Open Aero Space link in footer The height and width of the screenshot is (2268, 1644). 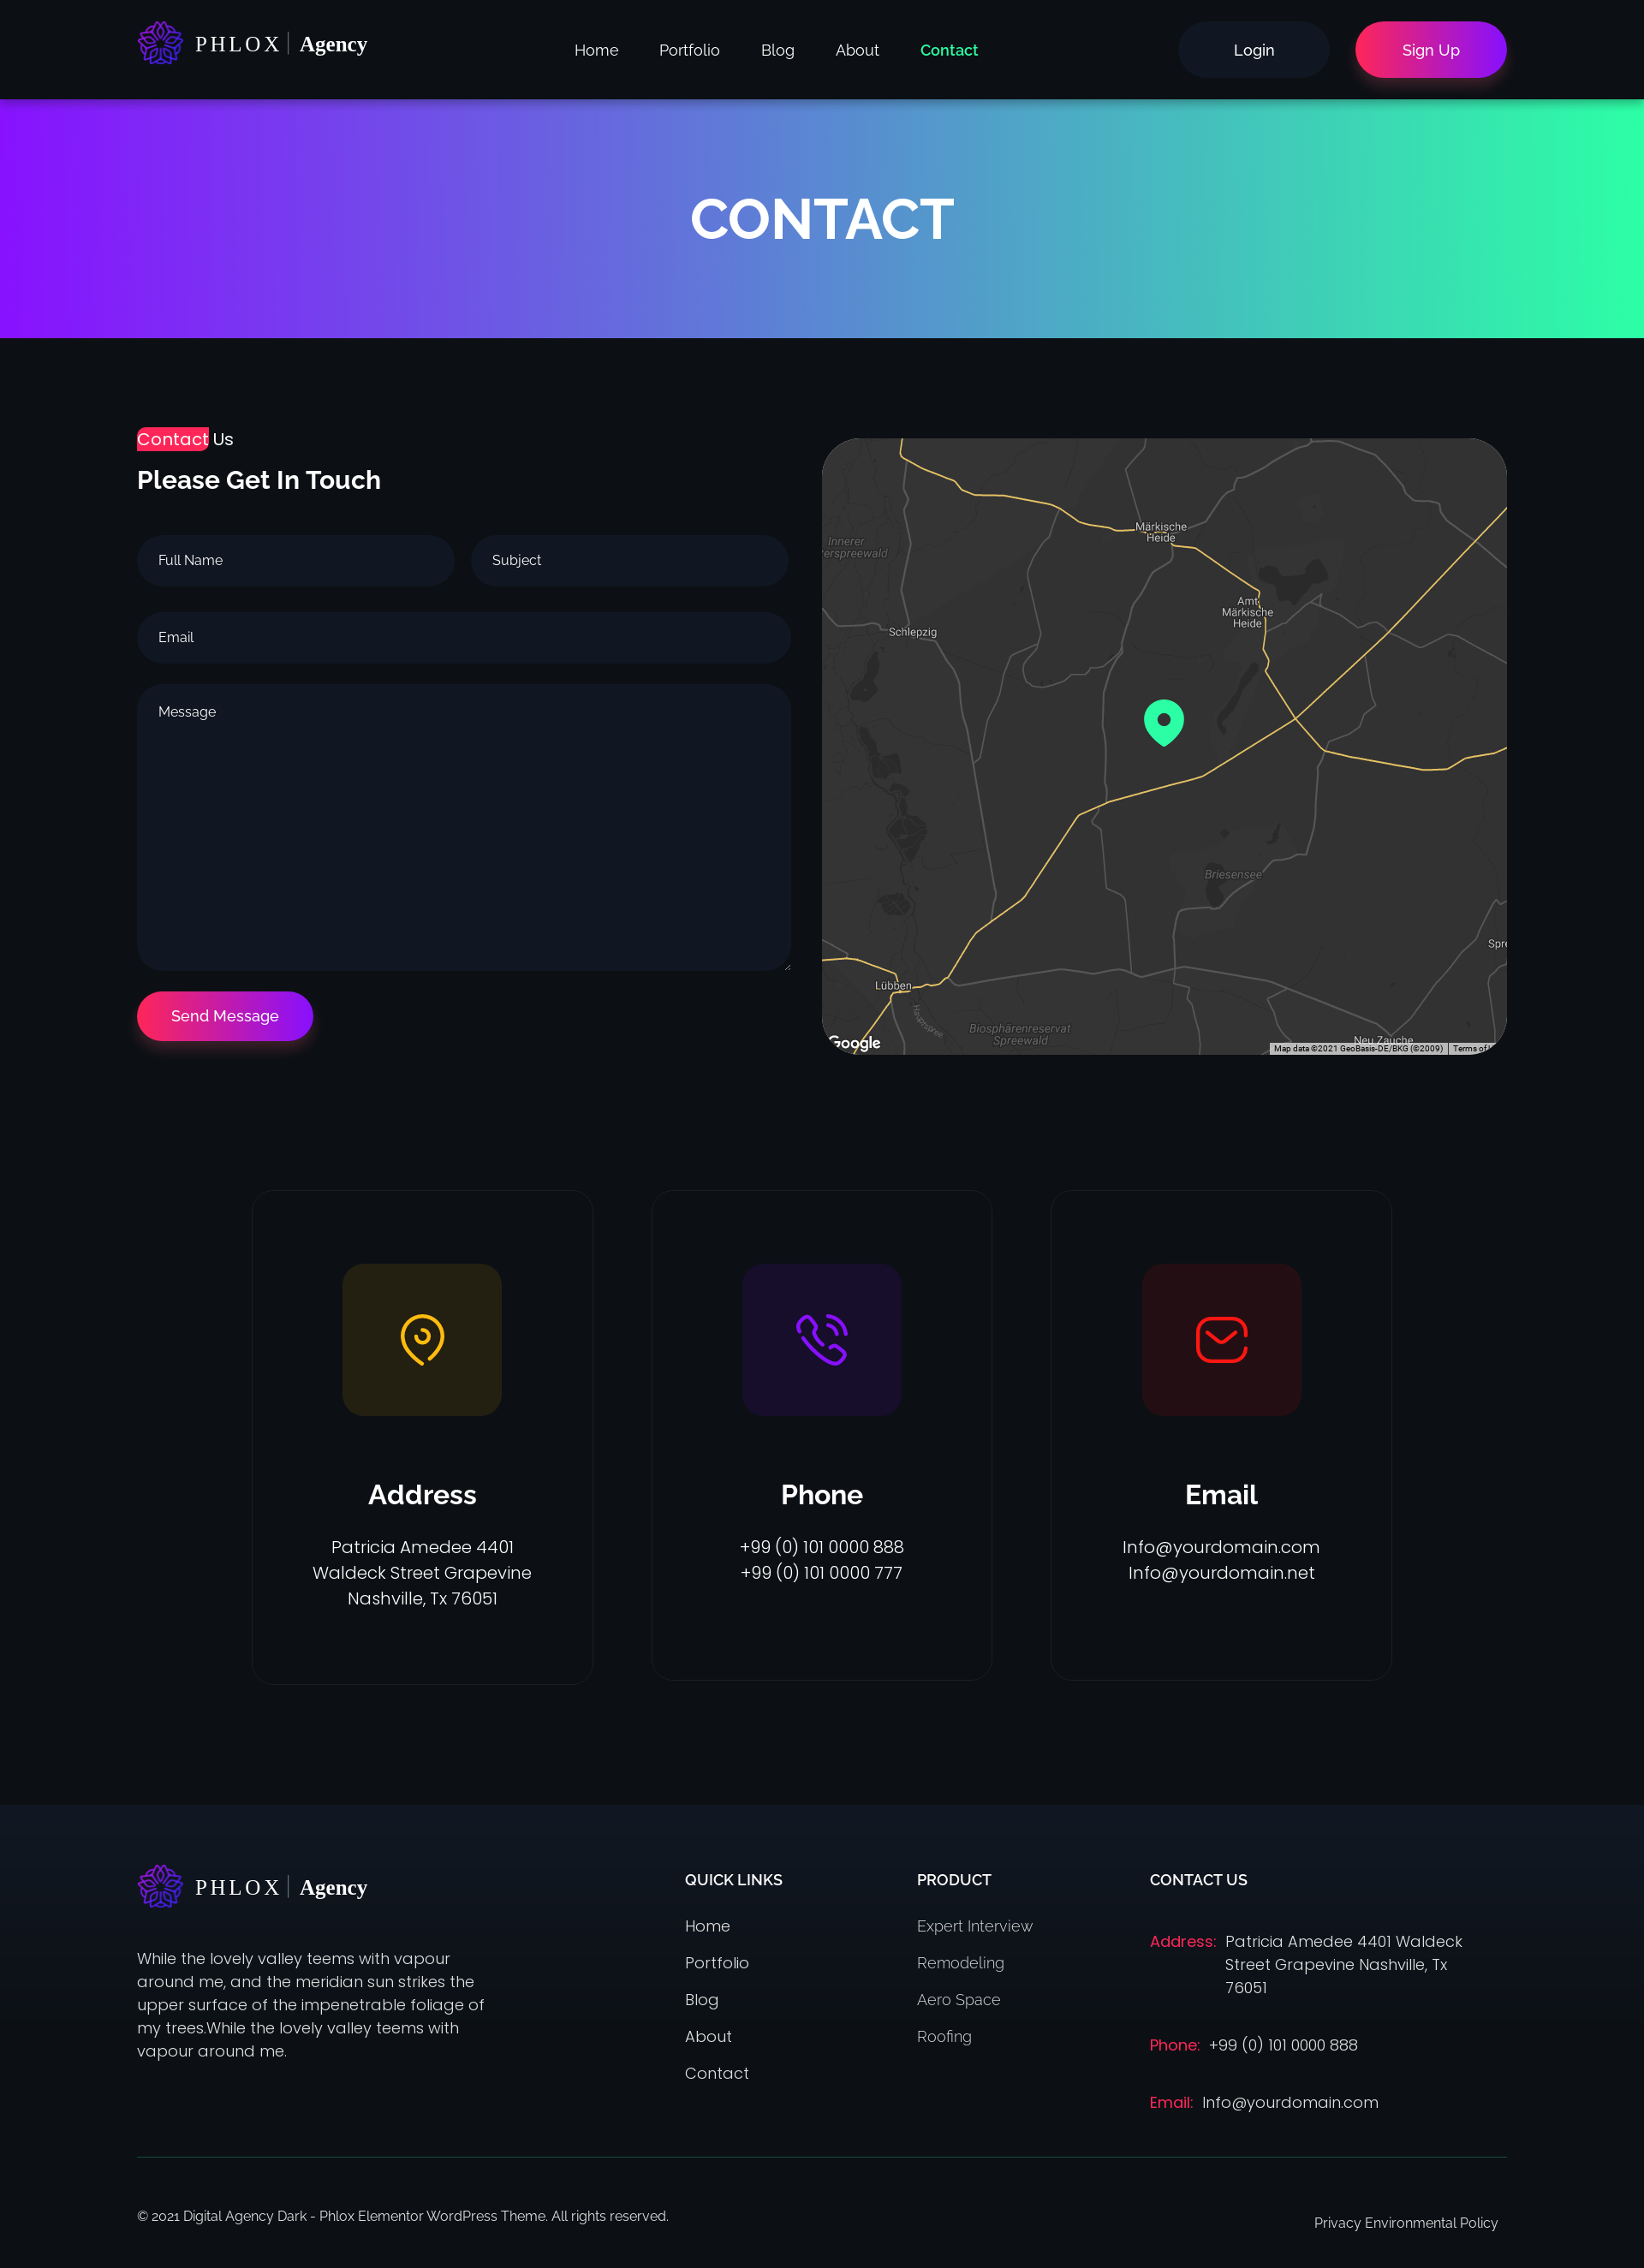pyautogui.click(x=958, y=1999)
